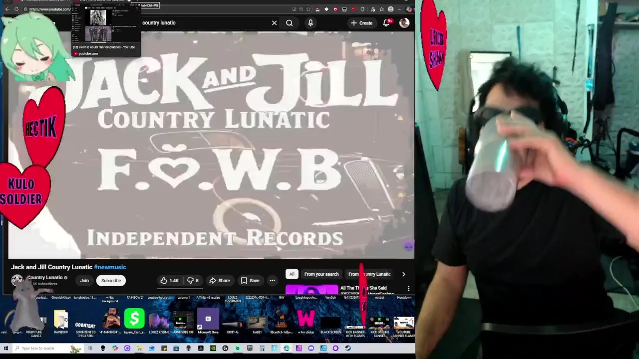Open Square_Cash desktop icon
The image size is (639, 359).
coord(134,322)
